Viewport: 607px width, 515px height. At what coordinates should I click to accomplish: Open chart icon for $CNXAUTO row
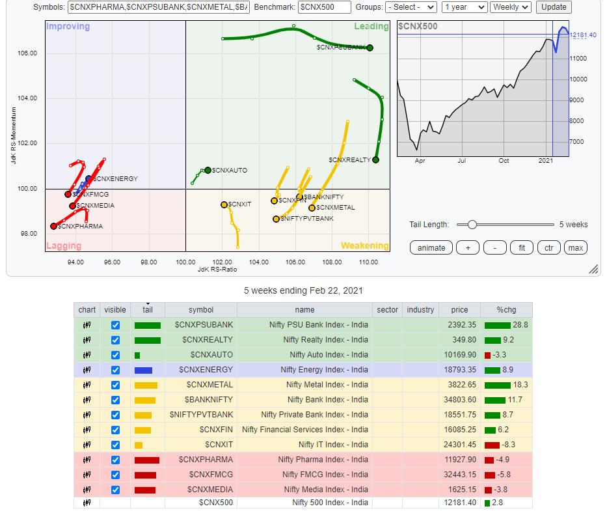[87, 355]
